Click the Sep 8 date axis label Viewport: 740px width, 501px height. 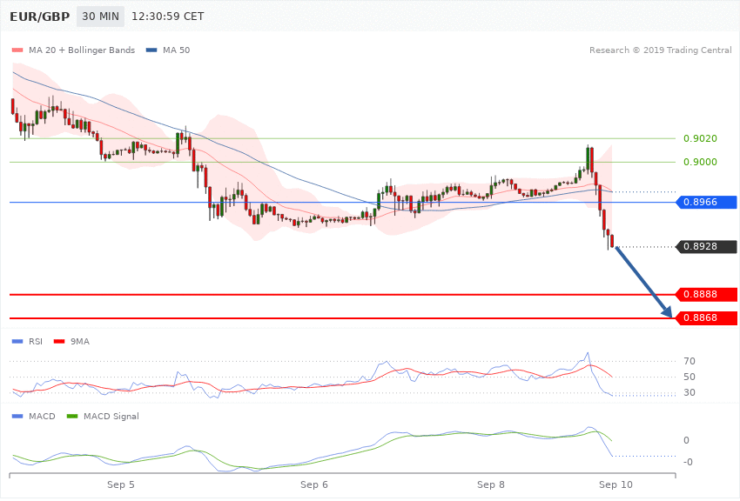(491, 484)
